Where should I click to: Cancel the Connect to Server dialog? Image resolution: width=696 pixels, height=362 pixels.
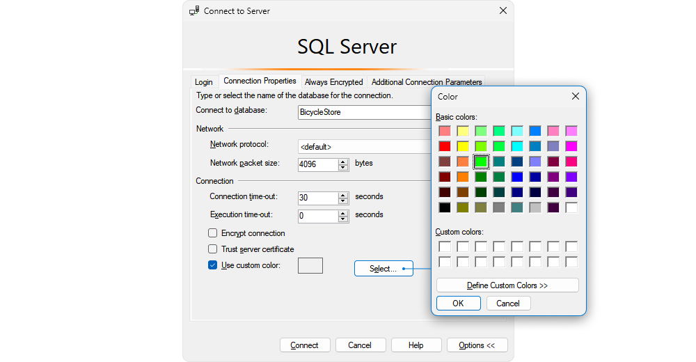[x=360, y=345]
